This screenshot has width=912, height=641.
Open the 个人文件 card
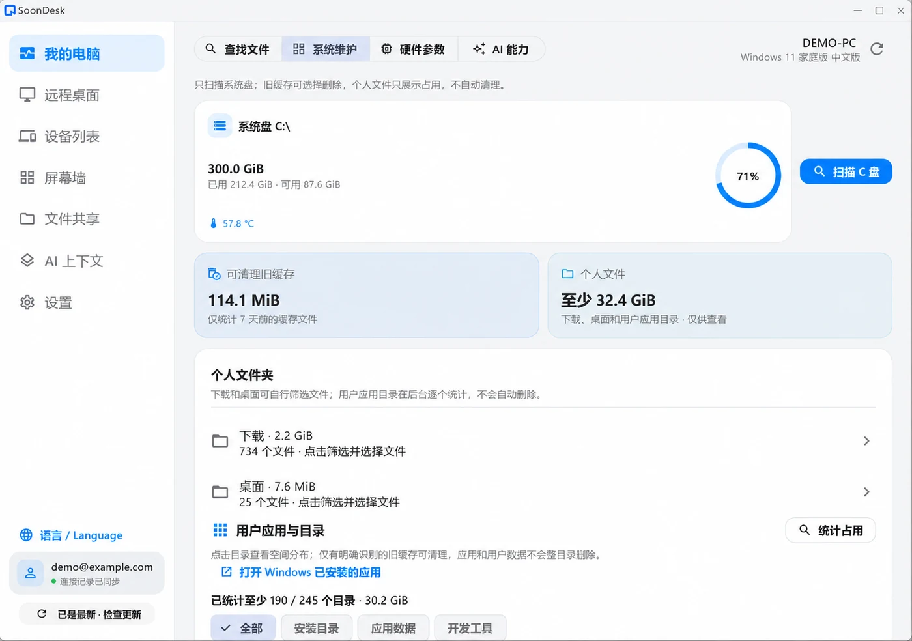point(720,295)
